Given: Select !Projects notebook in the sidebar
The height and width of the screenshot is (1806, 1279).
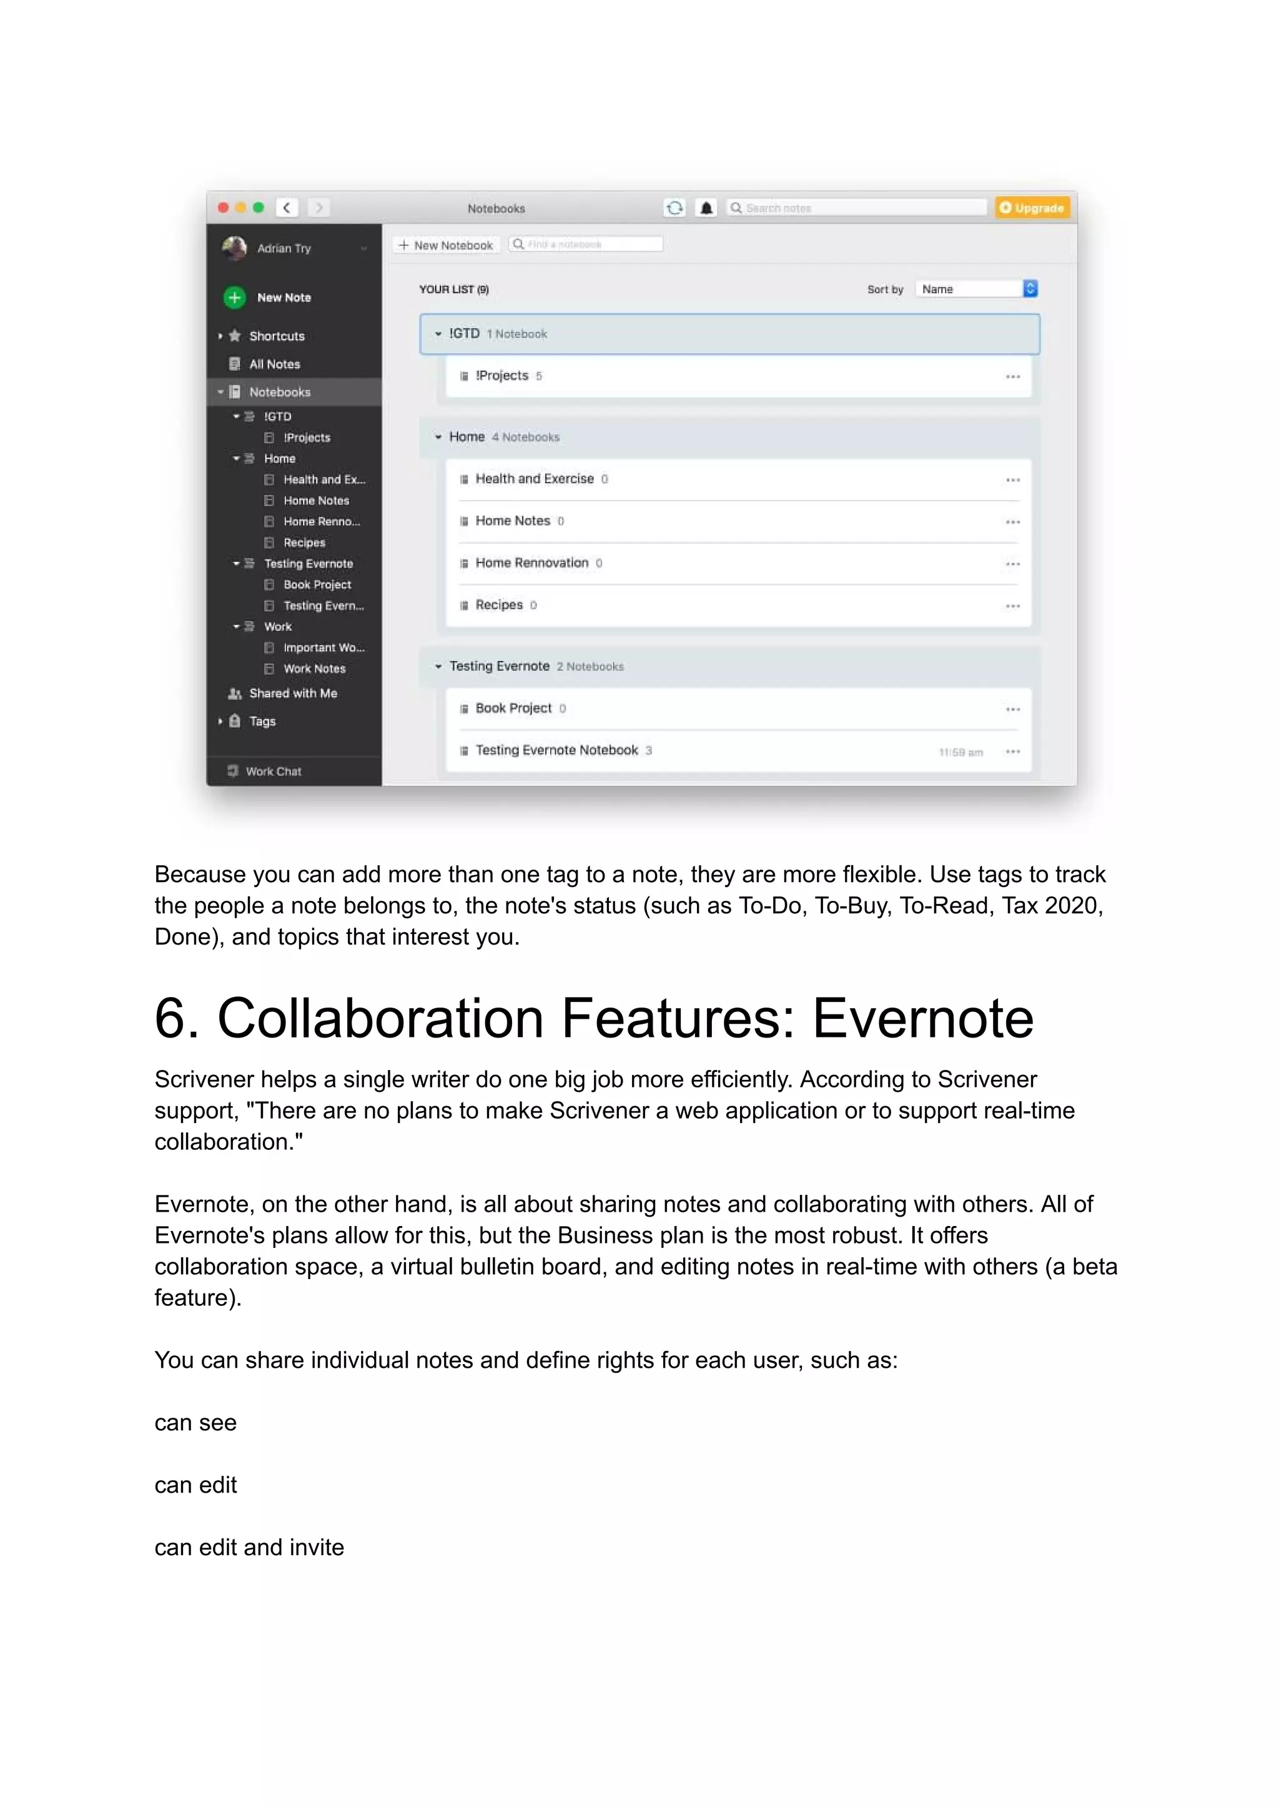Looking at the screenshot, I should coord(307,438).
